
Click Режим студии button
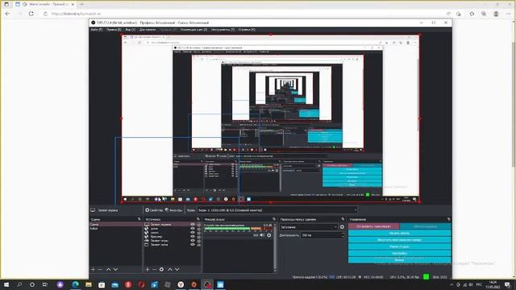400,246
